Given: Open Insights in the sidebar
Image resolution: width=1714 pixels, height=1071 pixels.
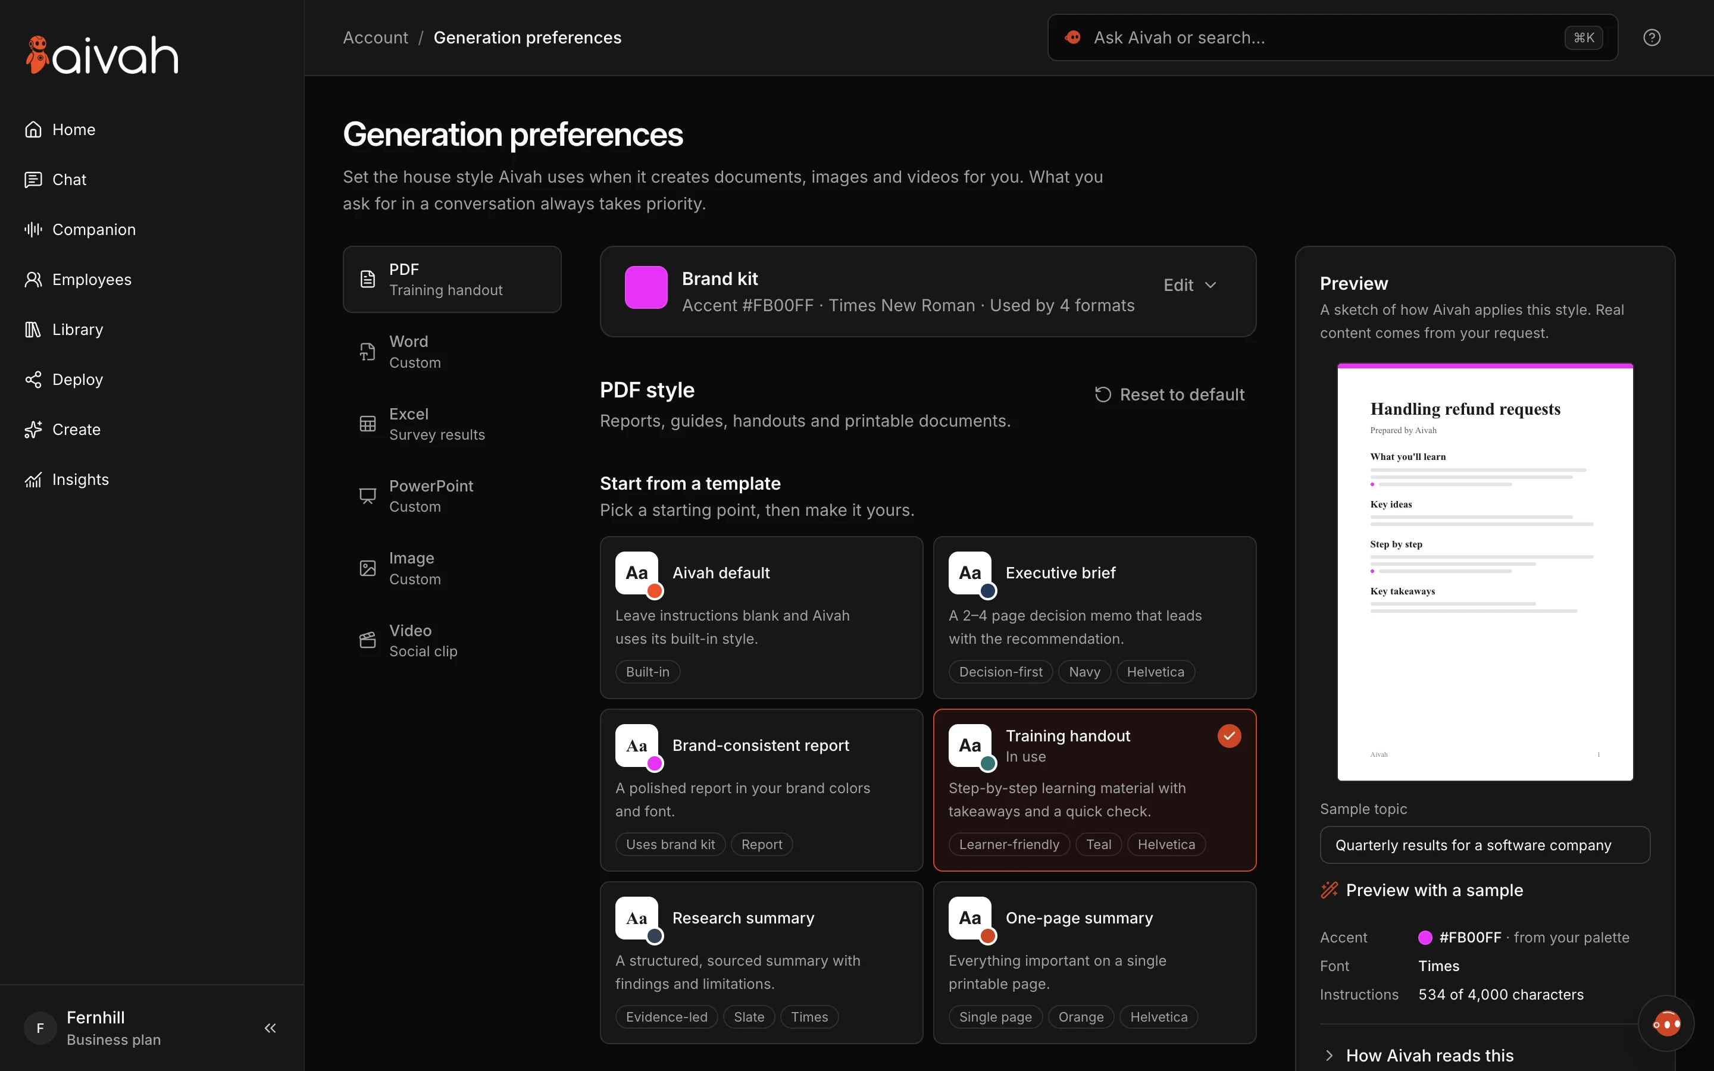Looking at the screenshot, I should 67,480.
